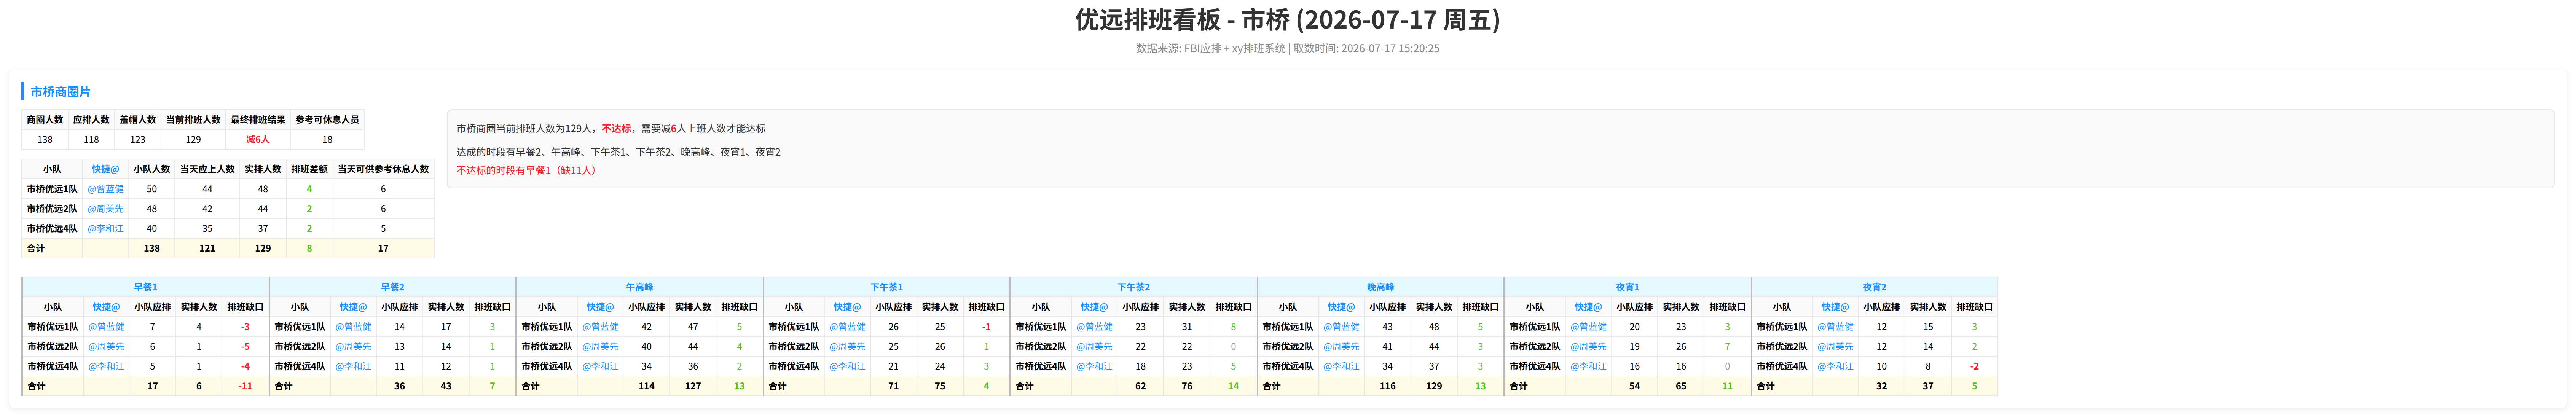Click @李和江 link in 早餐2 table
This screenshot has width=2576, height=419.
coord(353,367)
